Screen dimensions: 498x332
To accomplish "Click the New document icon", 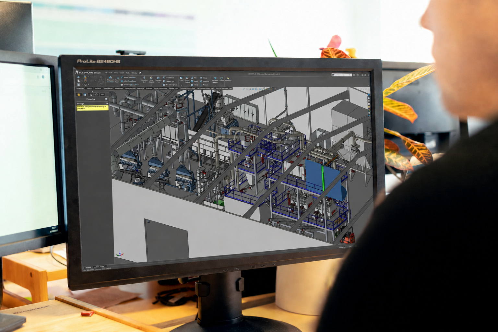I will click(78, 81).
